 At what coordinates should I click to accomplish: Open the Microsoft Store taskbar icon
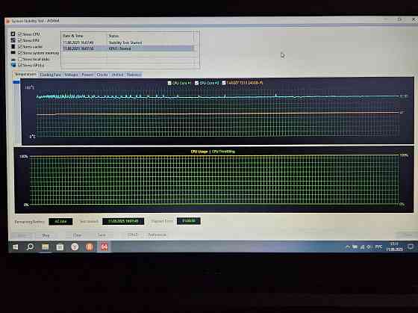click(x=60, y=247)
